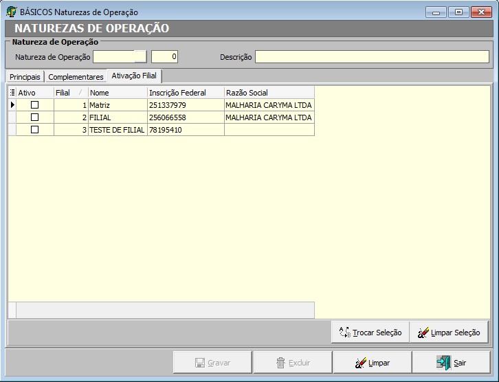Sort by the Filial column header
The width and height of the screenshot is (499, 382).
pos(70,93)
